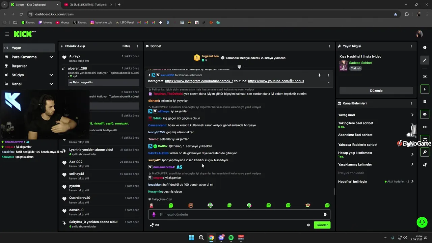Open Hesap yaşı kısıtlaması settings arrow

[x=412, y=154]
